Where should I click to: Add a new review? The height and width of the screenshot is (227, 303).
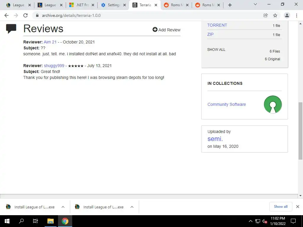click(x=166, y=30)
